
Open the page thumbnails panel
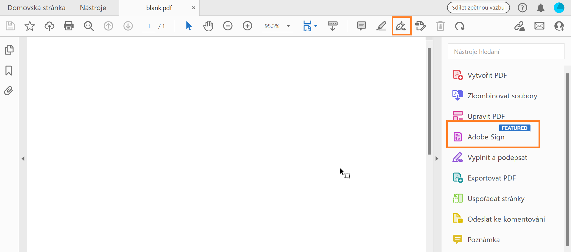click(9, 50)
